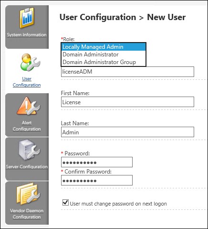
Task: Click the First Name label
Action: point(75,93)
